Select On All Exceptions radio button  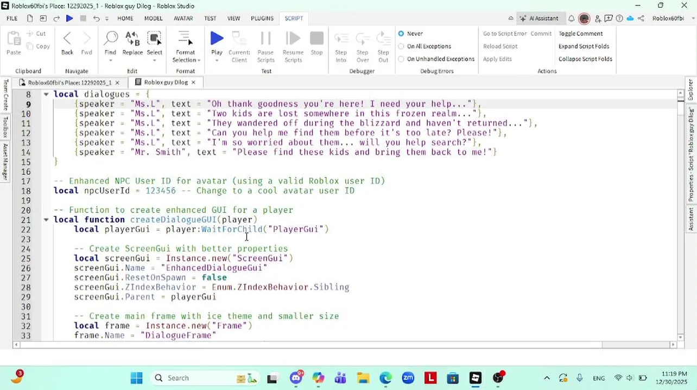401,46
